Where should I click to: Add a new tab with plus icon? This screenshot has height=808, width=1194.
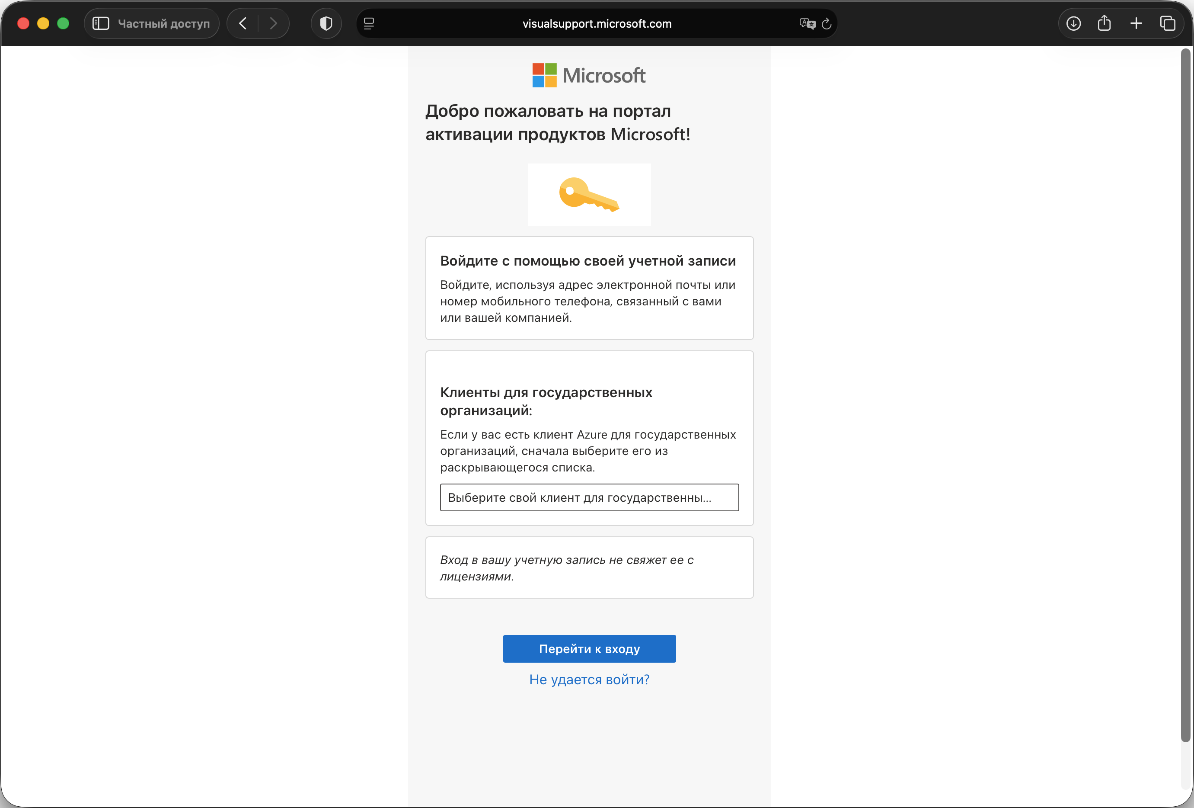[x=1136, y=24]
